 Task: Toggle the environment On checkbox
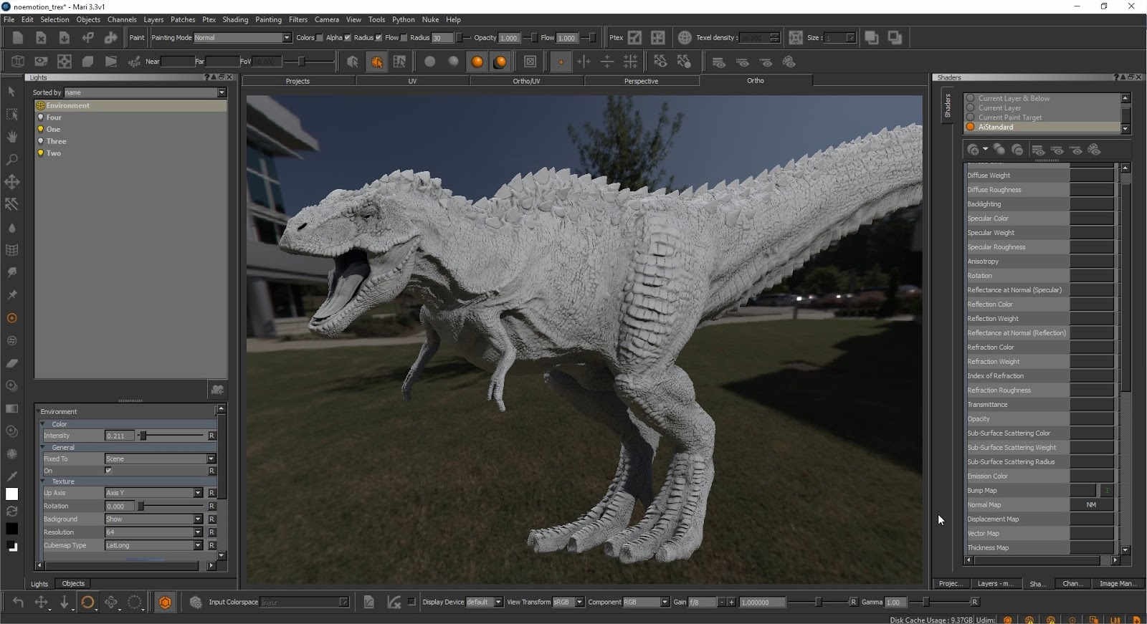108,471
